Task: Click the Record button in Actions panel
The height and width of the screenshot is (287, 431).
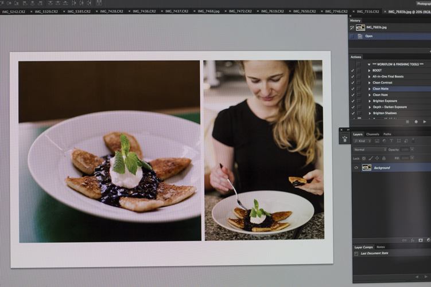Action: 416,121
